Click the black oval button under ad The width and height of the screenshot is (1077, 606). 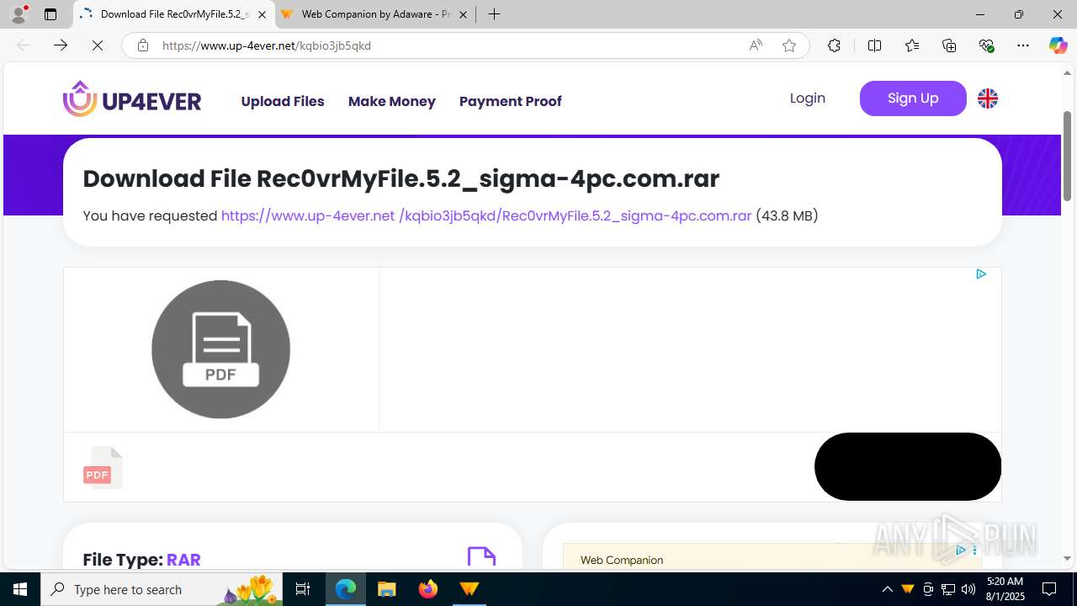point(908,466)
